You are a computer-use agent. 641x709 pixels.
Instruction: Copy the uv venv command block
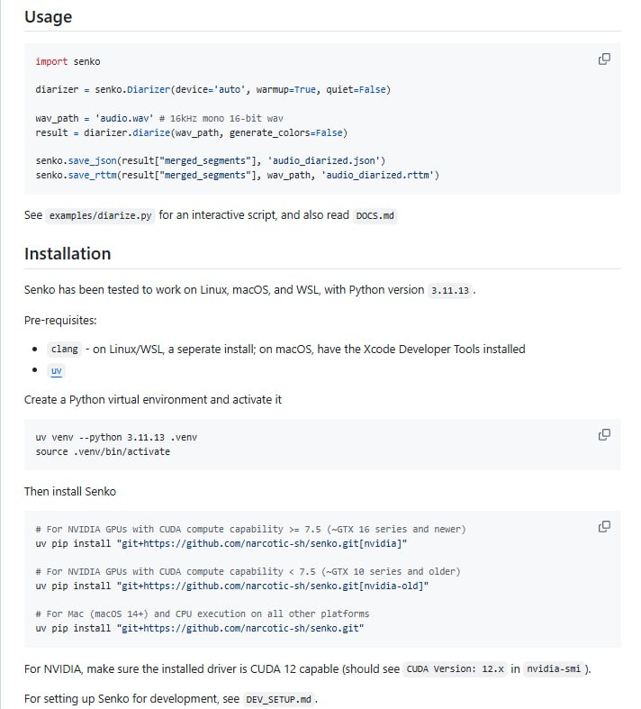(604, 434)
